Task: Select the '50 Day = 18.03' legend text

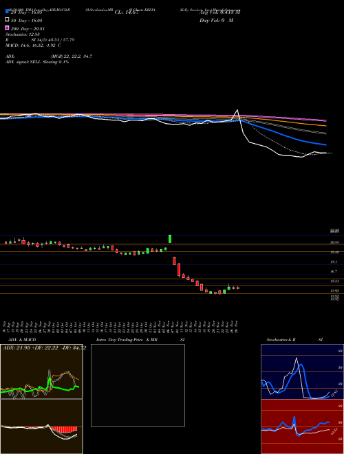Action: [x=27, y=21]
